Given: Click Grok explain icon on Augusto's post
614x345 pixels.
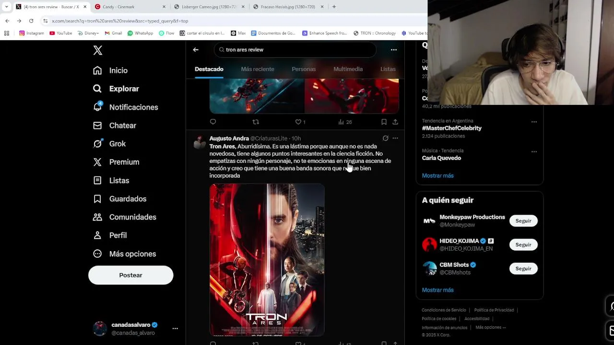Looking at the screenshot, I should click(385, 138).
